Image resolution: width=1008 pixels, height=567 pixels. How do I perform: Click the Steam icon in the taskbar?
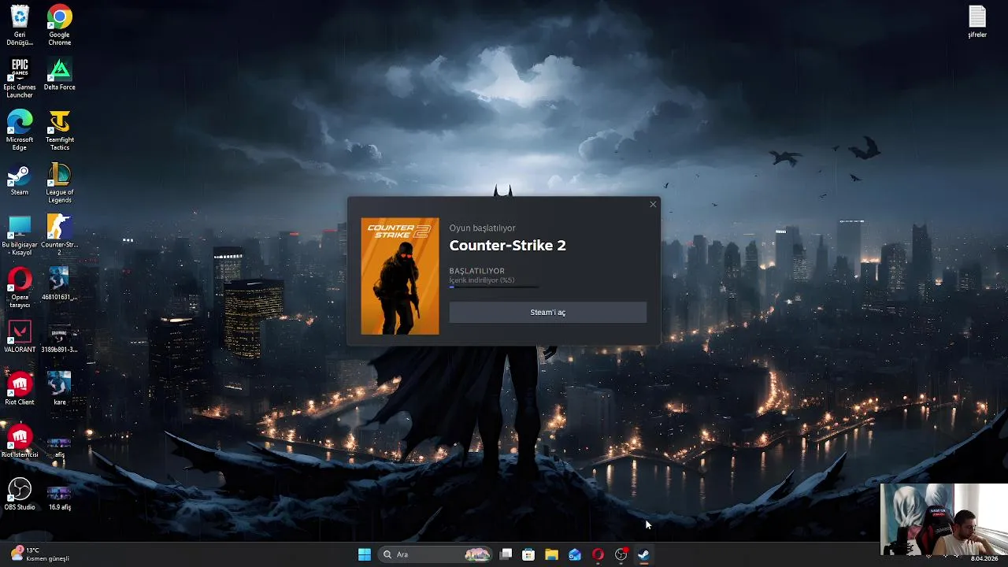point(643,554)
